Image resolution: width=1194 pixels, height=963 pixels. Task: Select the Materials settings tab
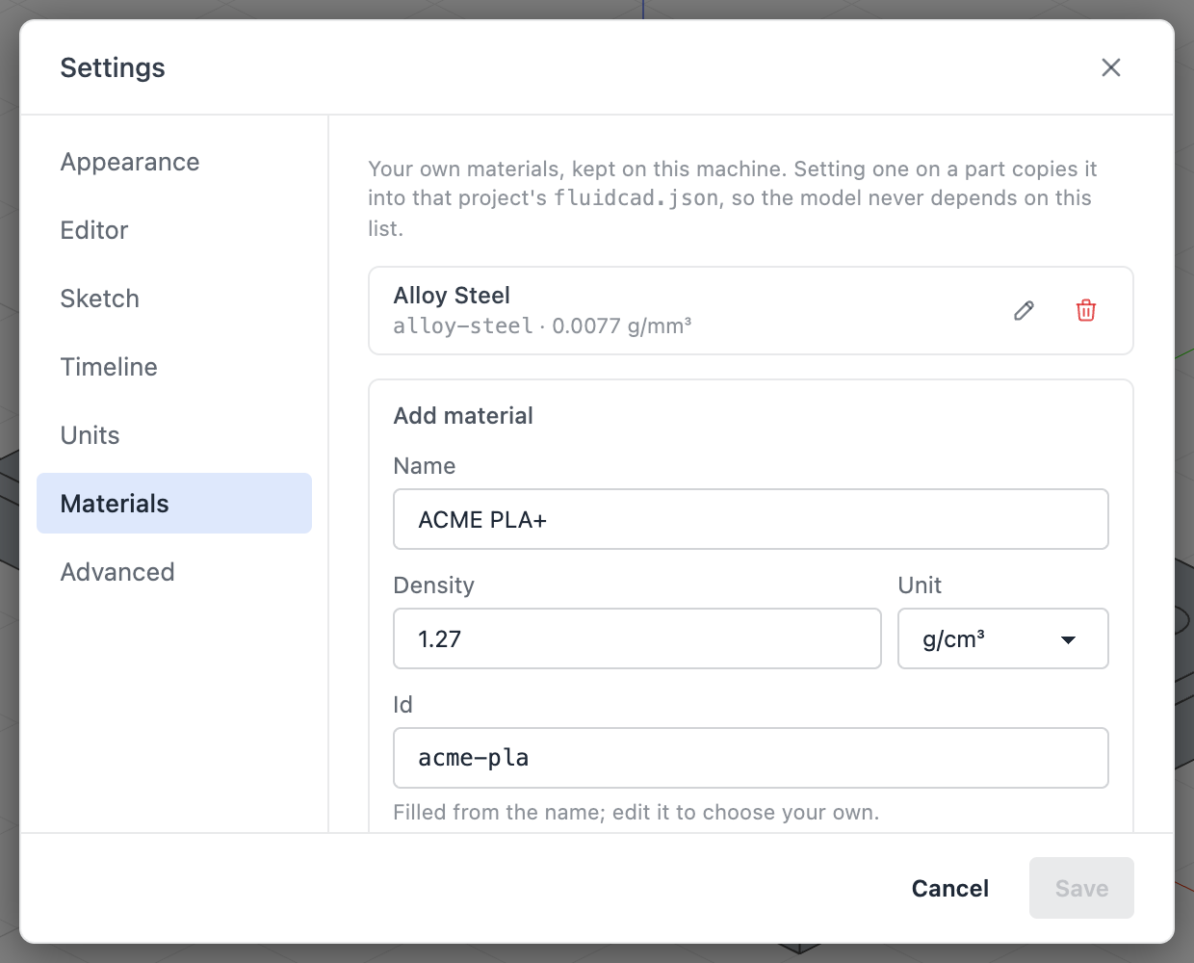point(174,504)
